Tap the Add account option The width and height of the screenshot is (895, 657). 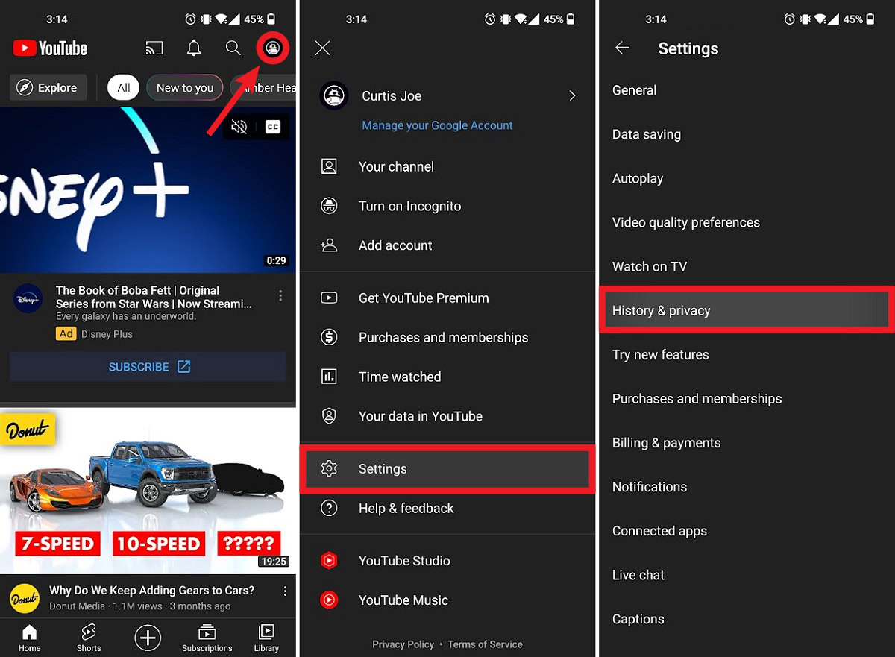447,245
